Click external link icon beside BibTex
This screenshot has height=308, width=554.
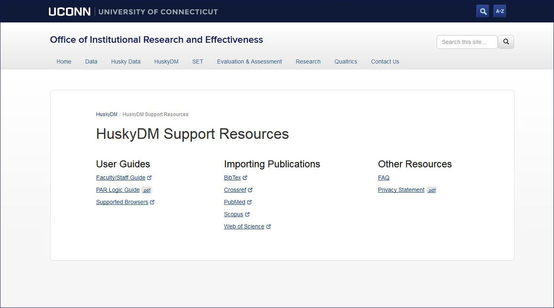coord(245,178)
